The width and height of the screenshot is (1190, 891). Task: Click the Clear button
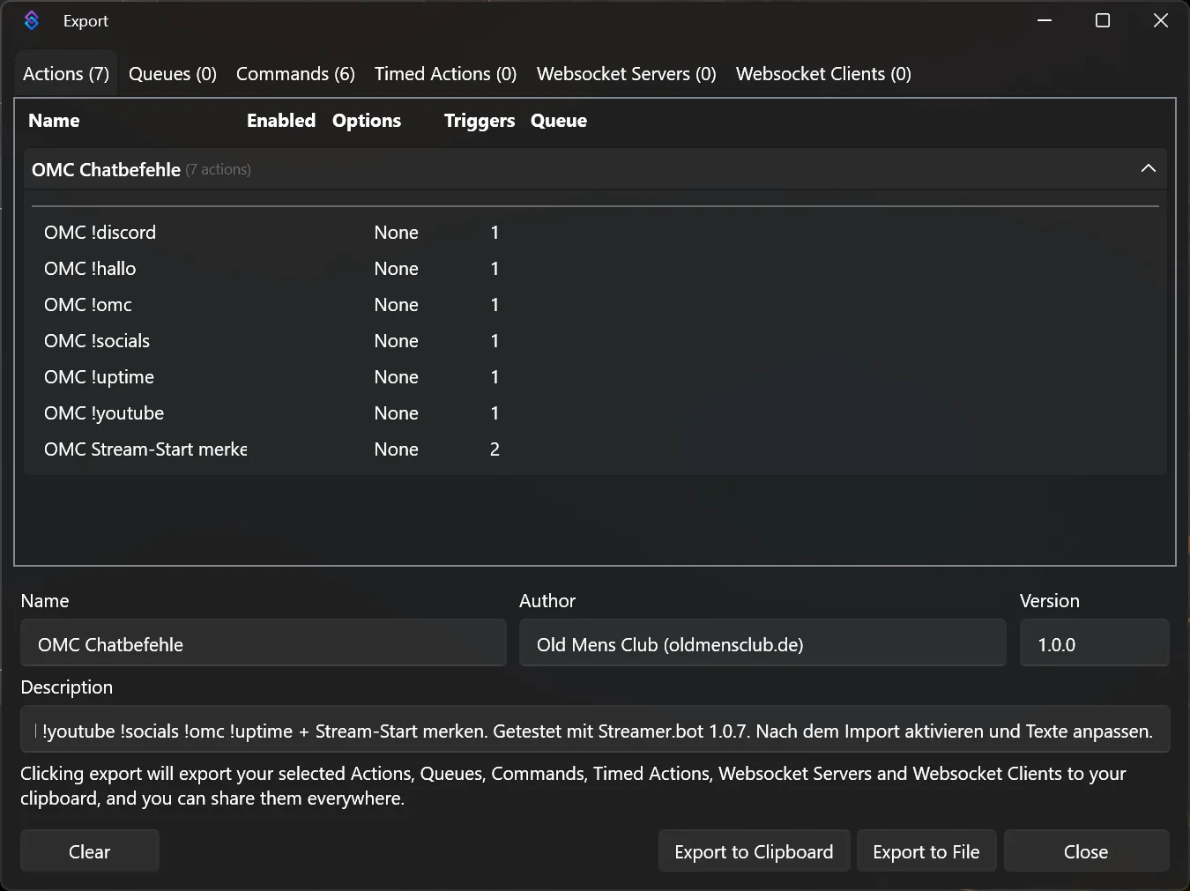tap(90, 851)
